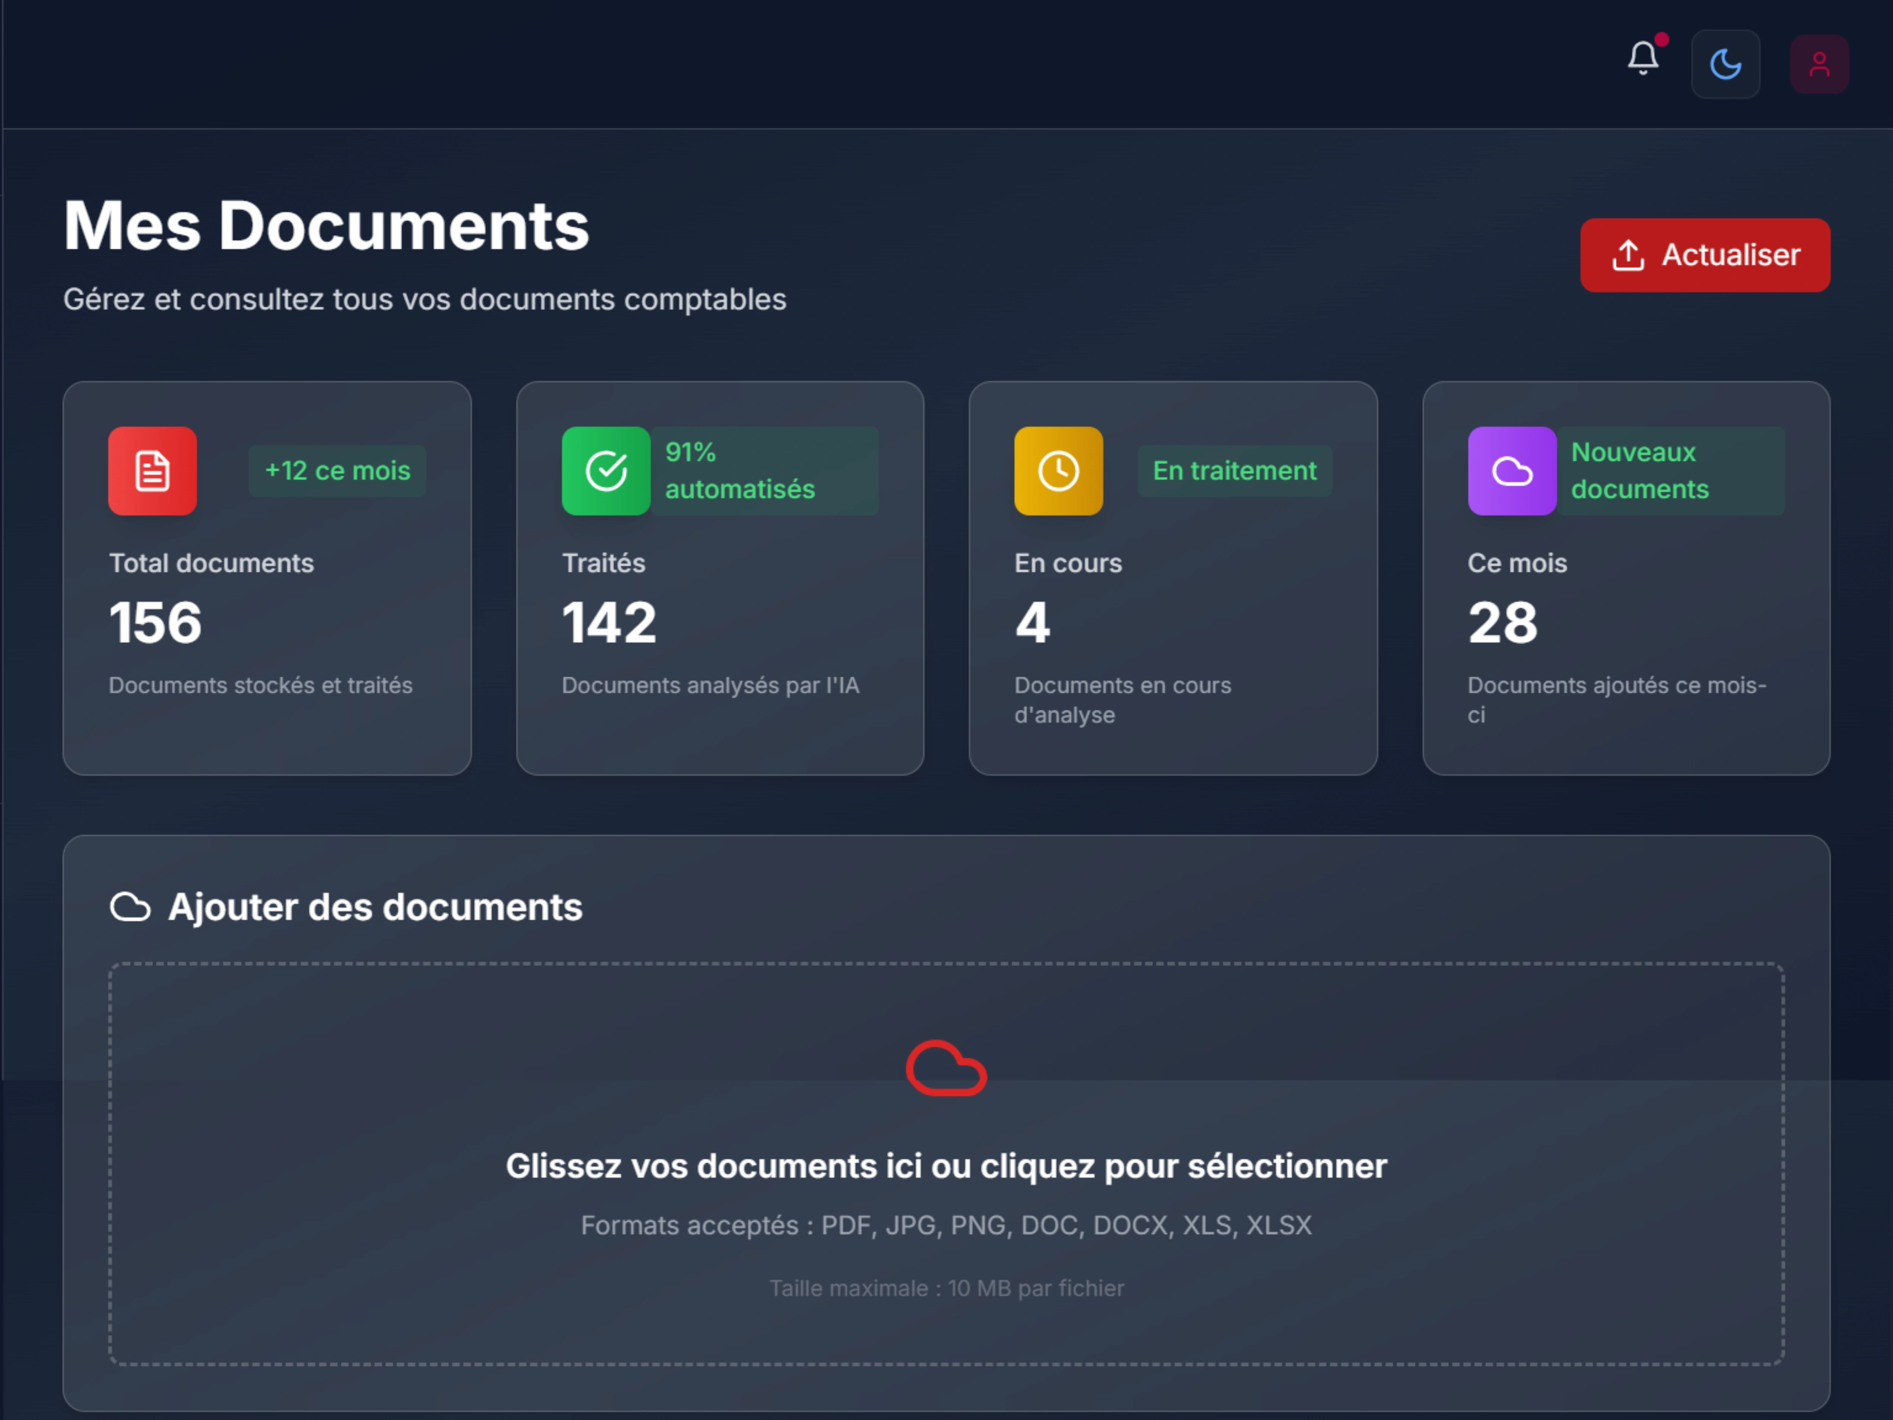
Task: Click Glissez vos documents drop zone text
Action: tap(946, 1166)
